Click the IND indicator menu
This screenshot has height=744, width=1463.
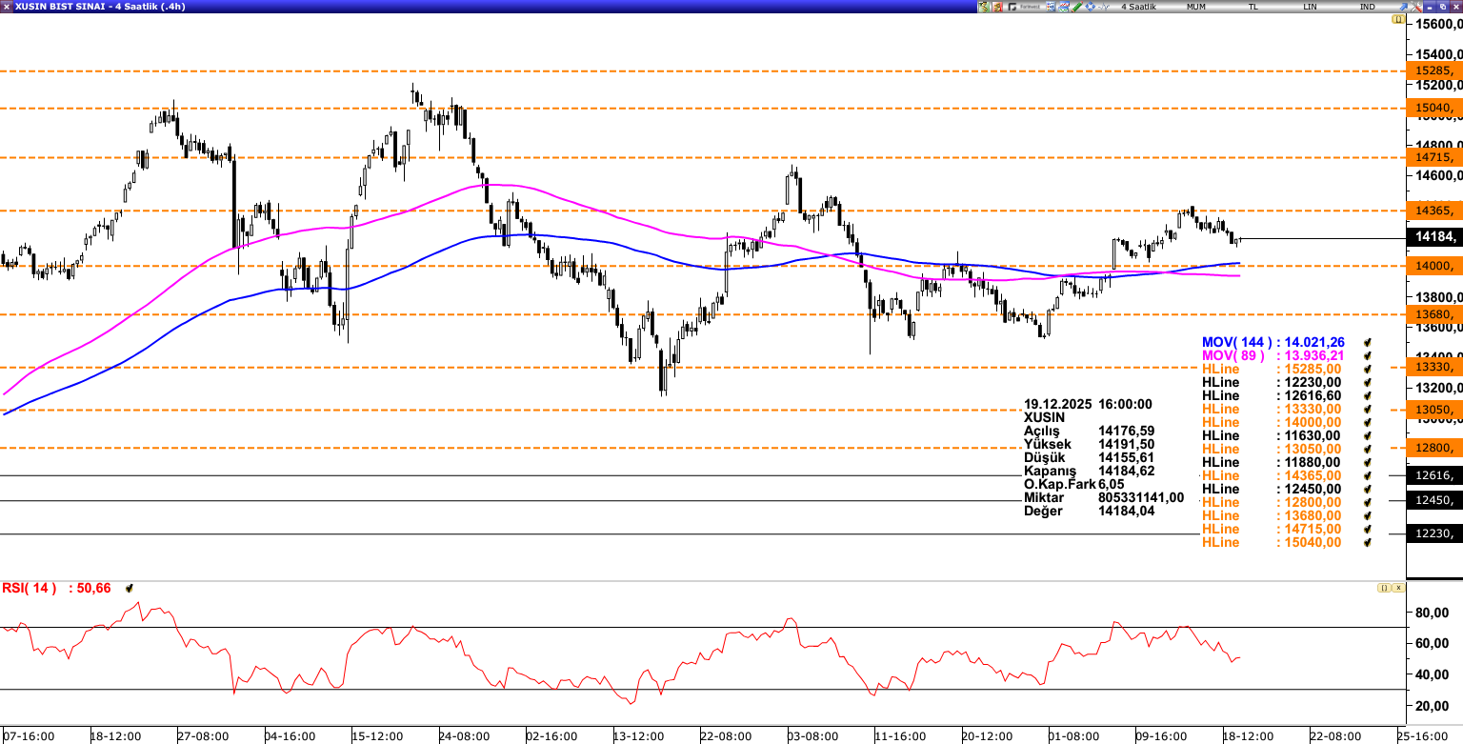(1368, 7)
